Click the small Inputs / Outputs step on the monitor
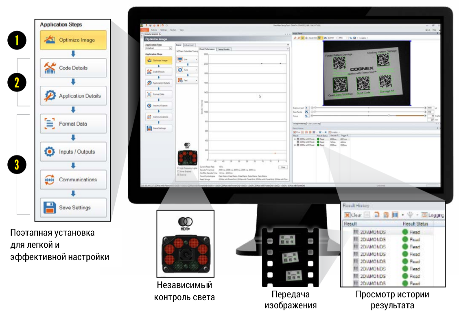459x312 pixels. [159, 106]
